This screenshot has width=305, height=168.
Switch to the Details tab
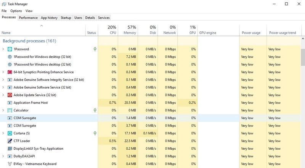(x=90, y=18)
